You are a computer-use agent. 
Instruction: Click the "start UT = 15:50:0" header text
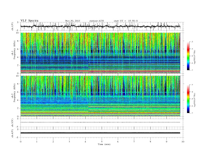126,21
